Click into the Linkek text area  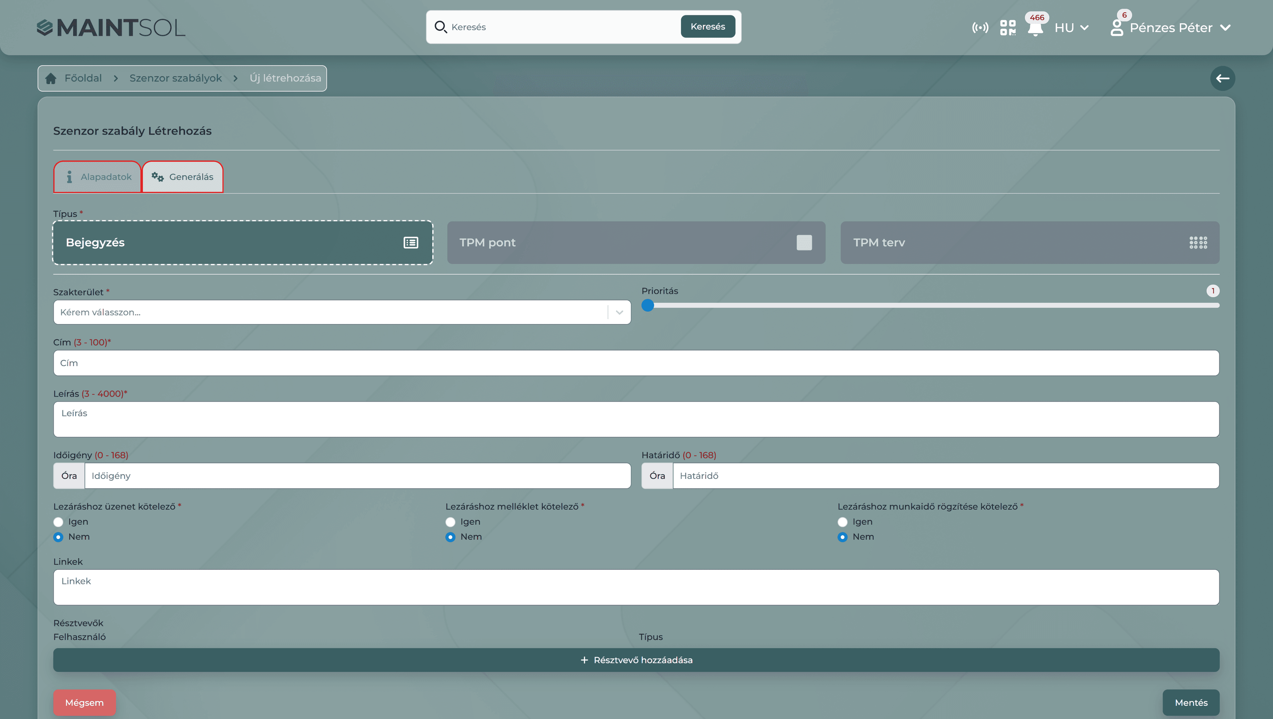tap(636, 587)
